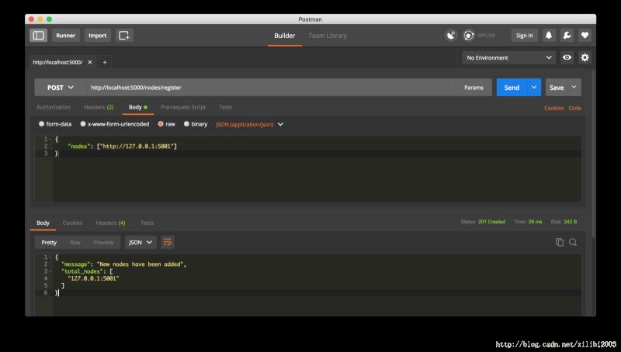
Task: Open the request Body tab
Action: click(138, 107)
